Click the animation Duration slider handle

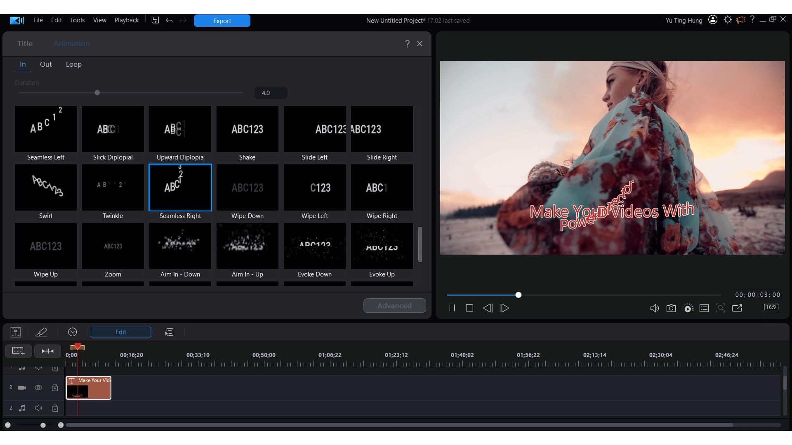pyautogui.click(x=97, y=93)
